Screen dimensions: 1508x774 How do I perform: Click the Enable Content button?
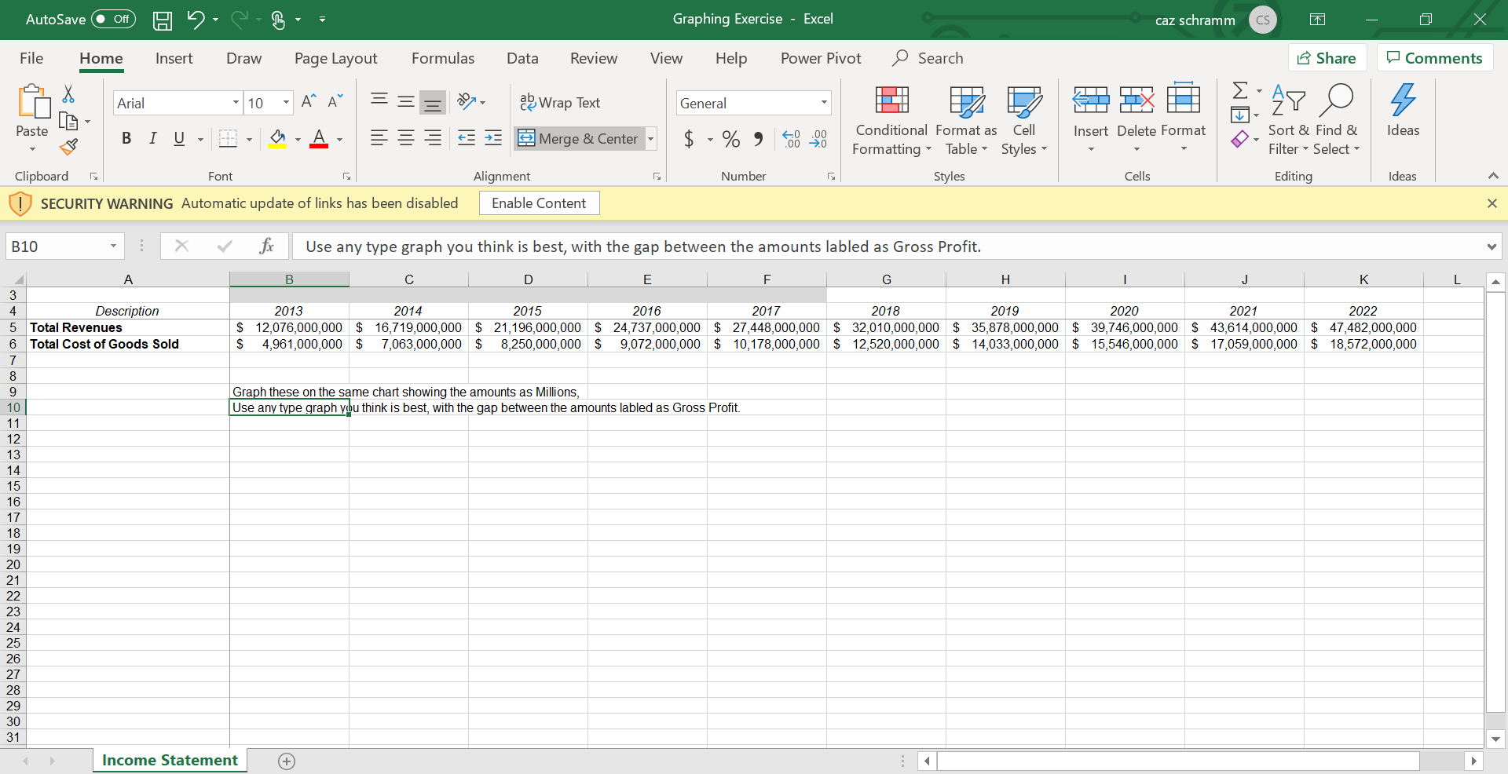pyautogui.click(x=539, y=203)
